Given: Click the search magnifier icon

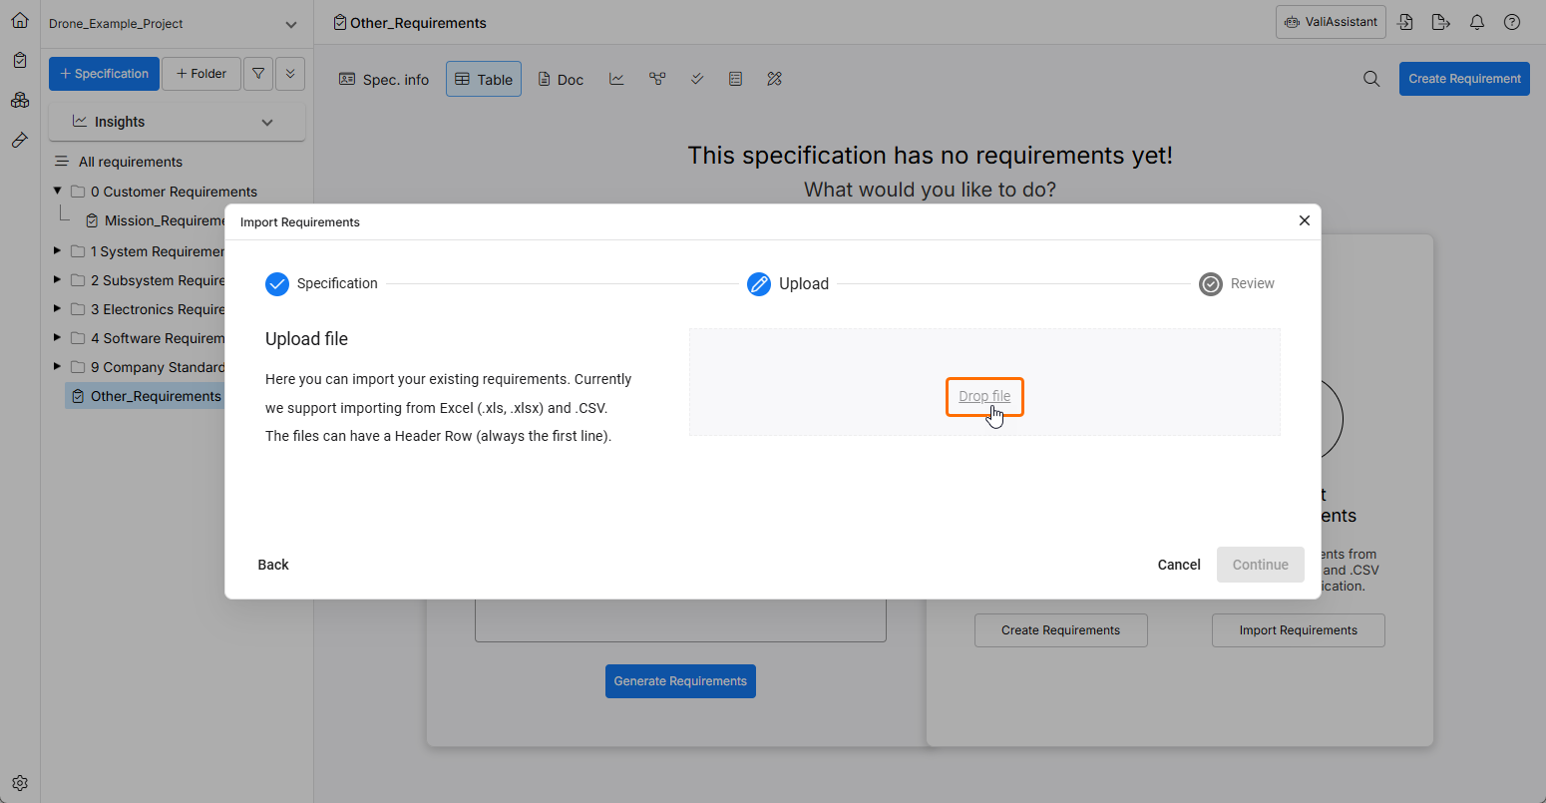Looking at the screenshot, I should coord(1371,79).
